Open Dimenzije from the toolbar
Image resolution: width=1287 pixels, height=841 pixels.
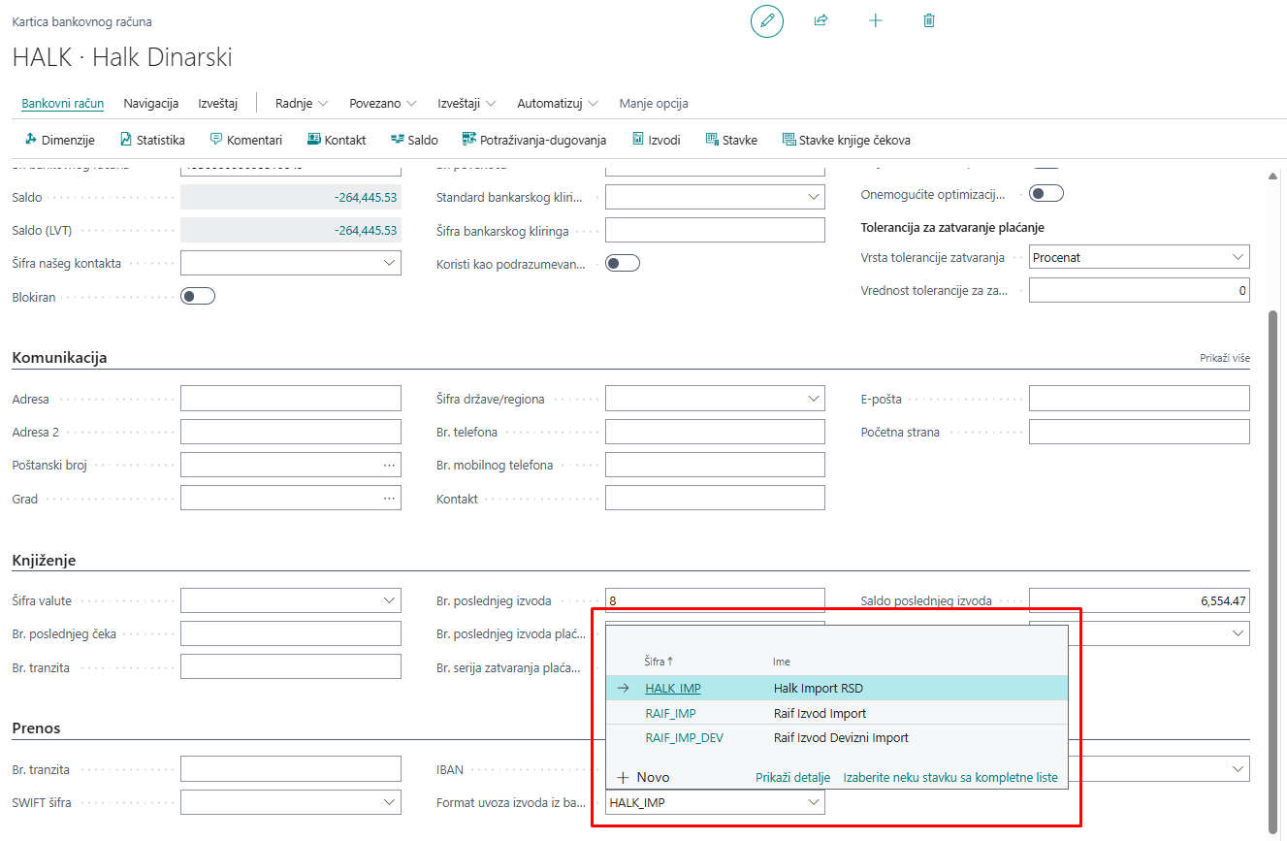(x=59, y=140)
